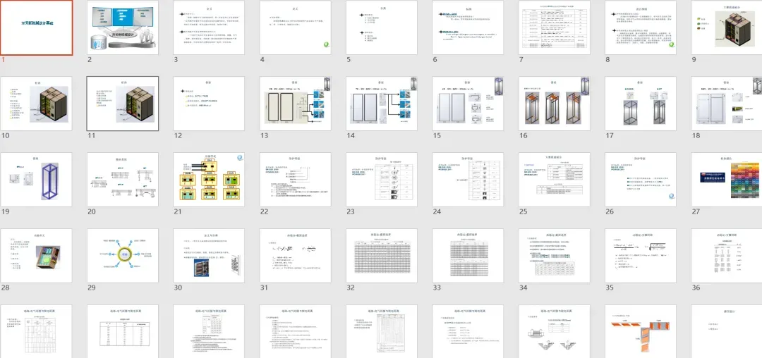Open slide 3 thumbnail

point(209,27)
